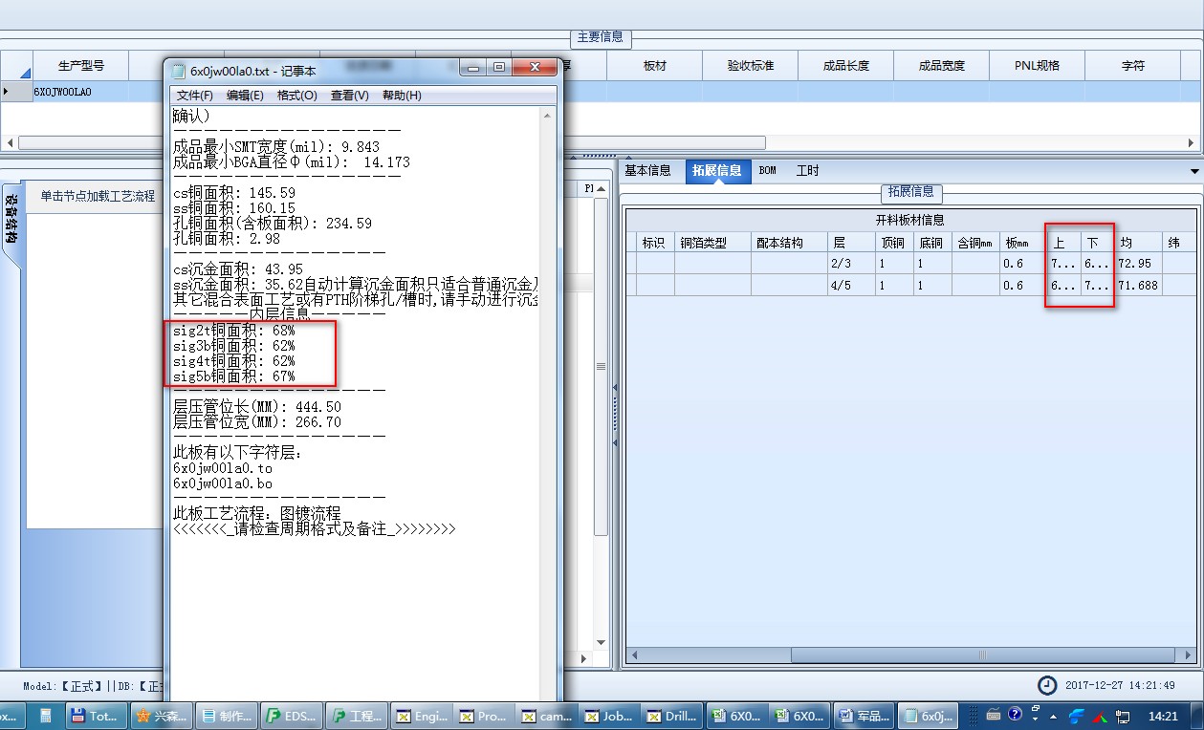Show hidden system tray icons arrow
Viewport: 1204px width, 730px height.
(x=1054, y=716)
